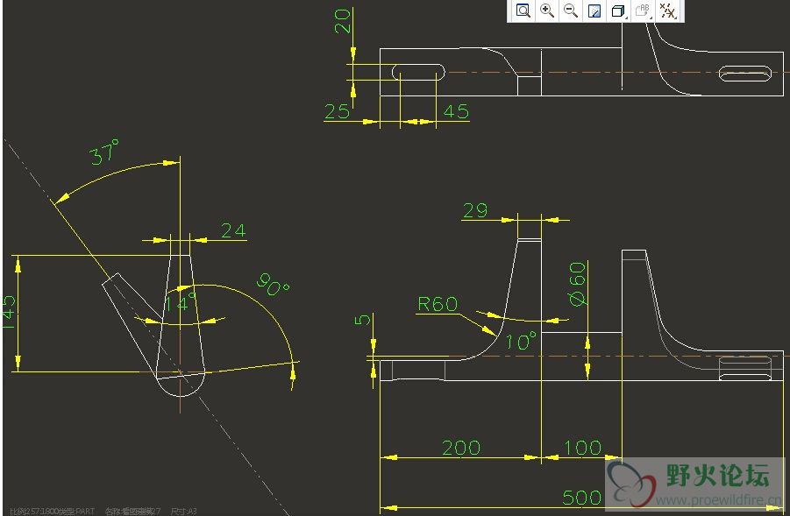
Task: Select the R60 radius dimension
Action: click(x=438, y=304)
